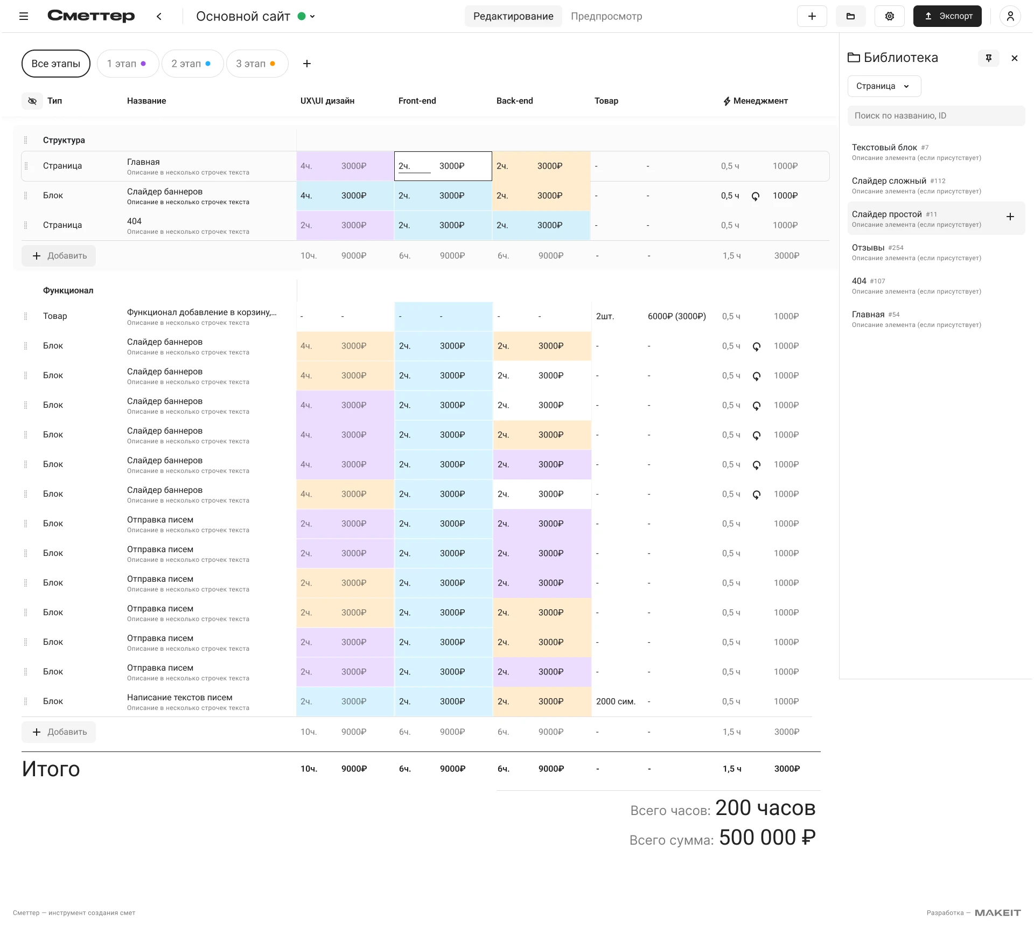
Task: Click orange Back-end cell of Главная row
Action: [541, 166]
